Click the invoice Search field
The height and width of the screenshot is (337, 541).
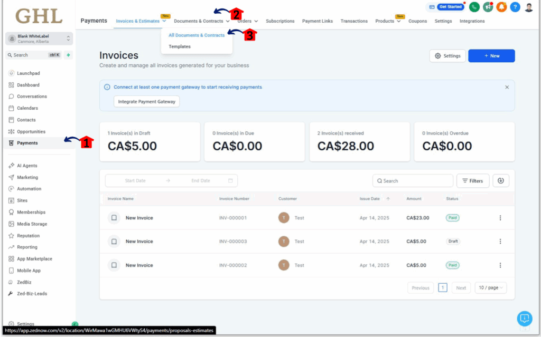pos(413,181)
